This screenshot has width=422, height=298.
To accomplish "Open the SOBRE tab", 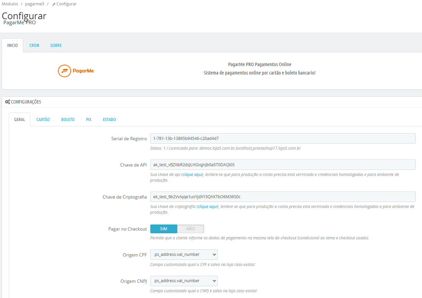I will 56,46.
